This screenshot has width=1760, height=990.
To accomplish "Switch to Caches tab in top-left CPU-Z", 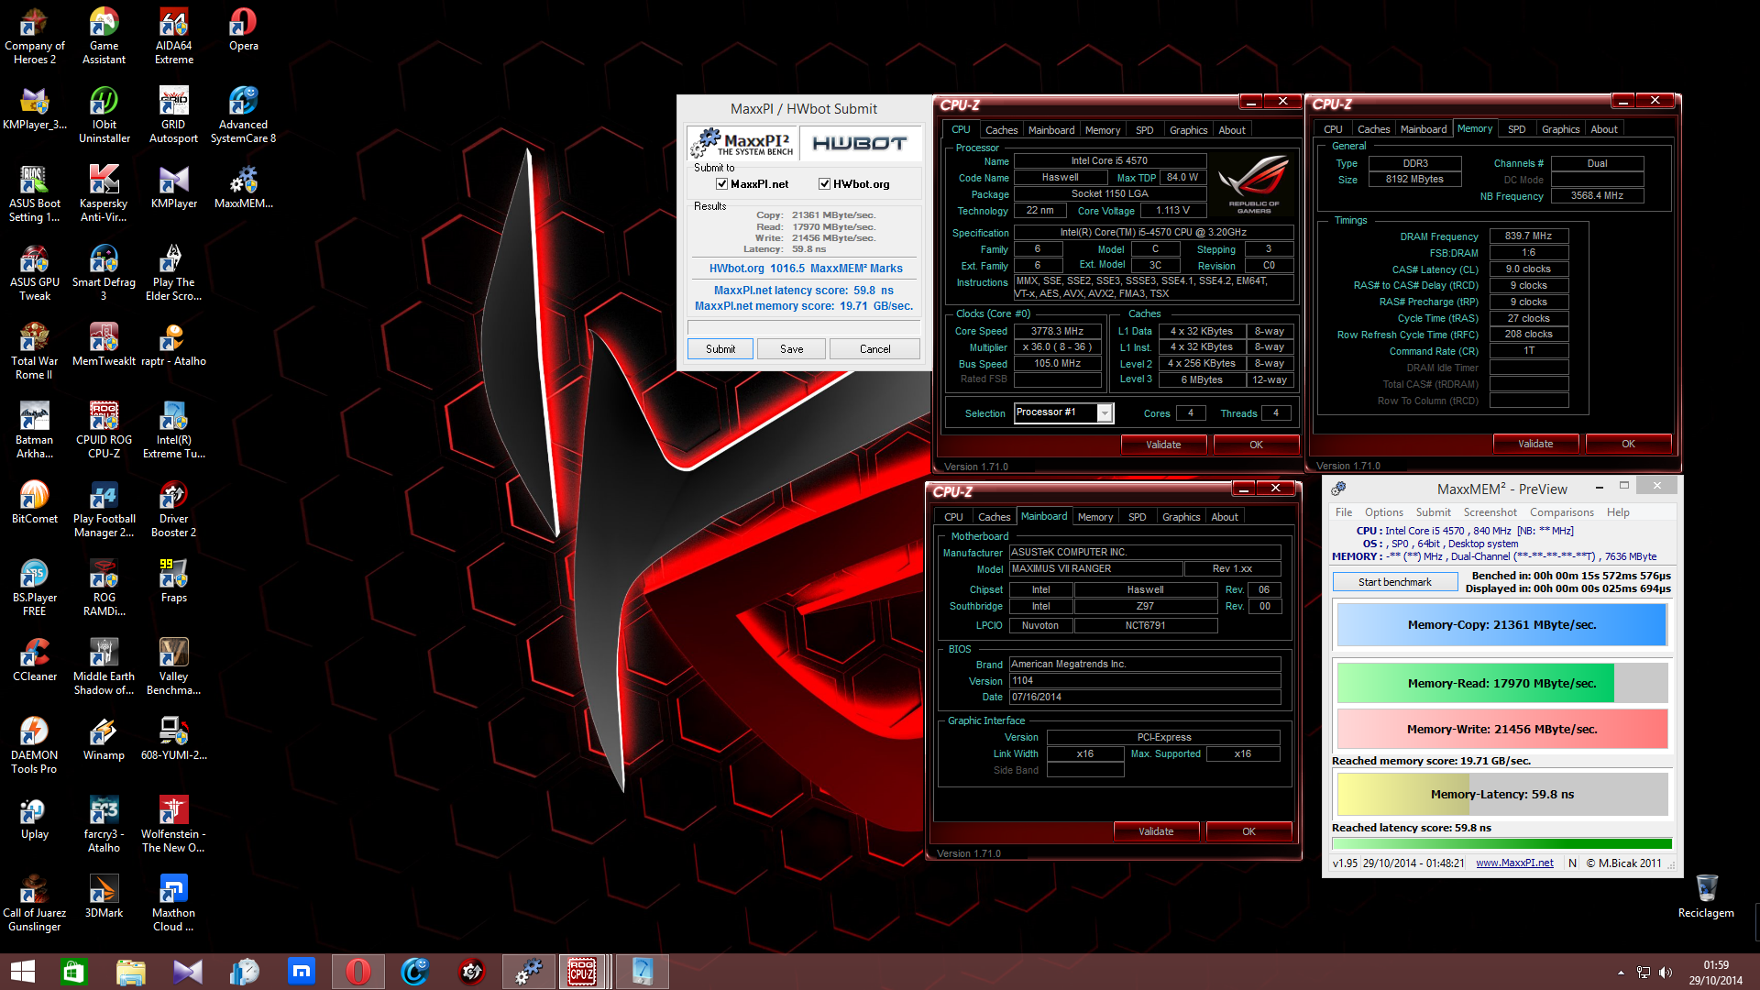I will pos(1001,130).
